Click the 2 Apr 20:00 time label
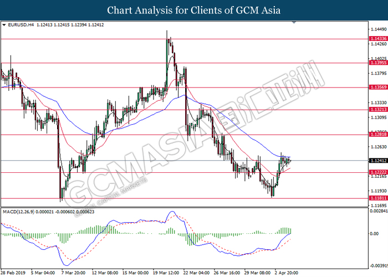Image resolution: width=388 pixels, height=277 pixels. coord(287,273)
